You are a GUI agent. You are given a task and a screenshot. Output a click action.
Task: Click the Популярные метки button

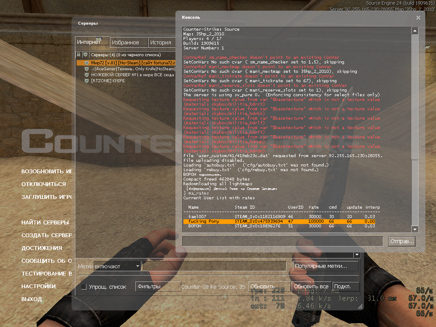tap(325, 266)
